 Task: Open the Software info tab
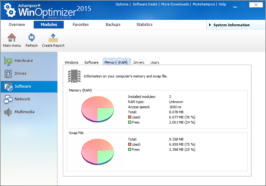coord(91,62)
